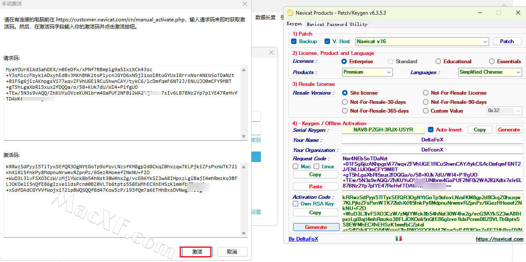Select the Not-For-Resale-365-days option
This screenshot has width=526, height=262.
pos(345,111)
